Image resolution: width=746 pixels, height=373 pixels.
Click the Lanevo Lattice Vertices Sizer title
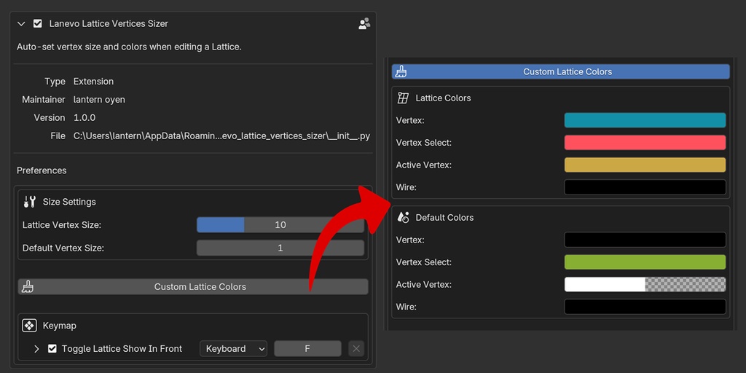coord(109,24)
